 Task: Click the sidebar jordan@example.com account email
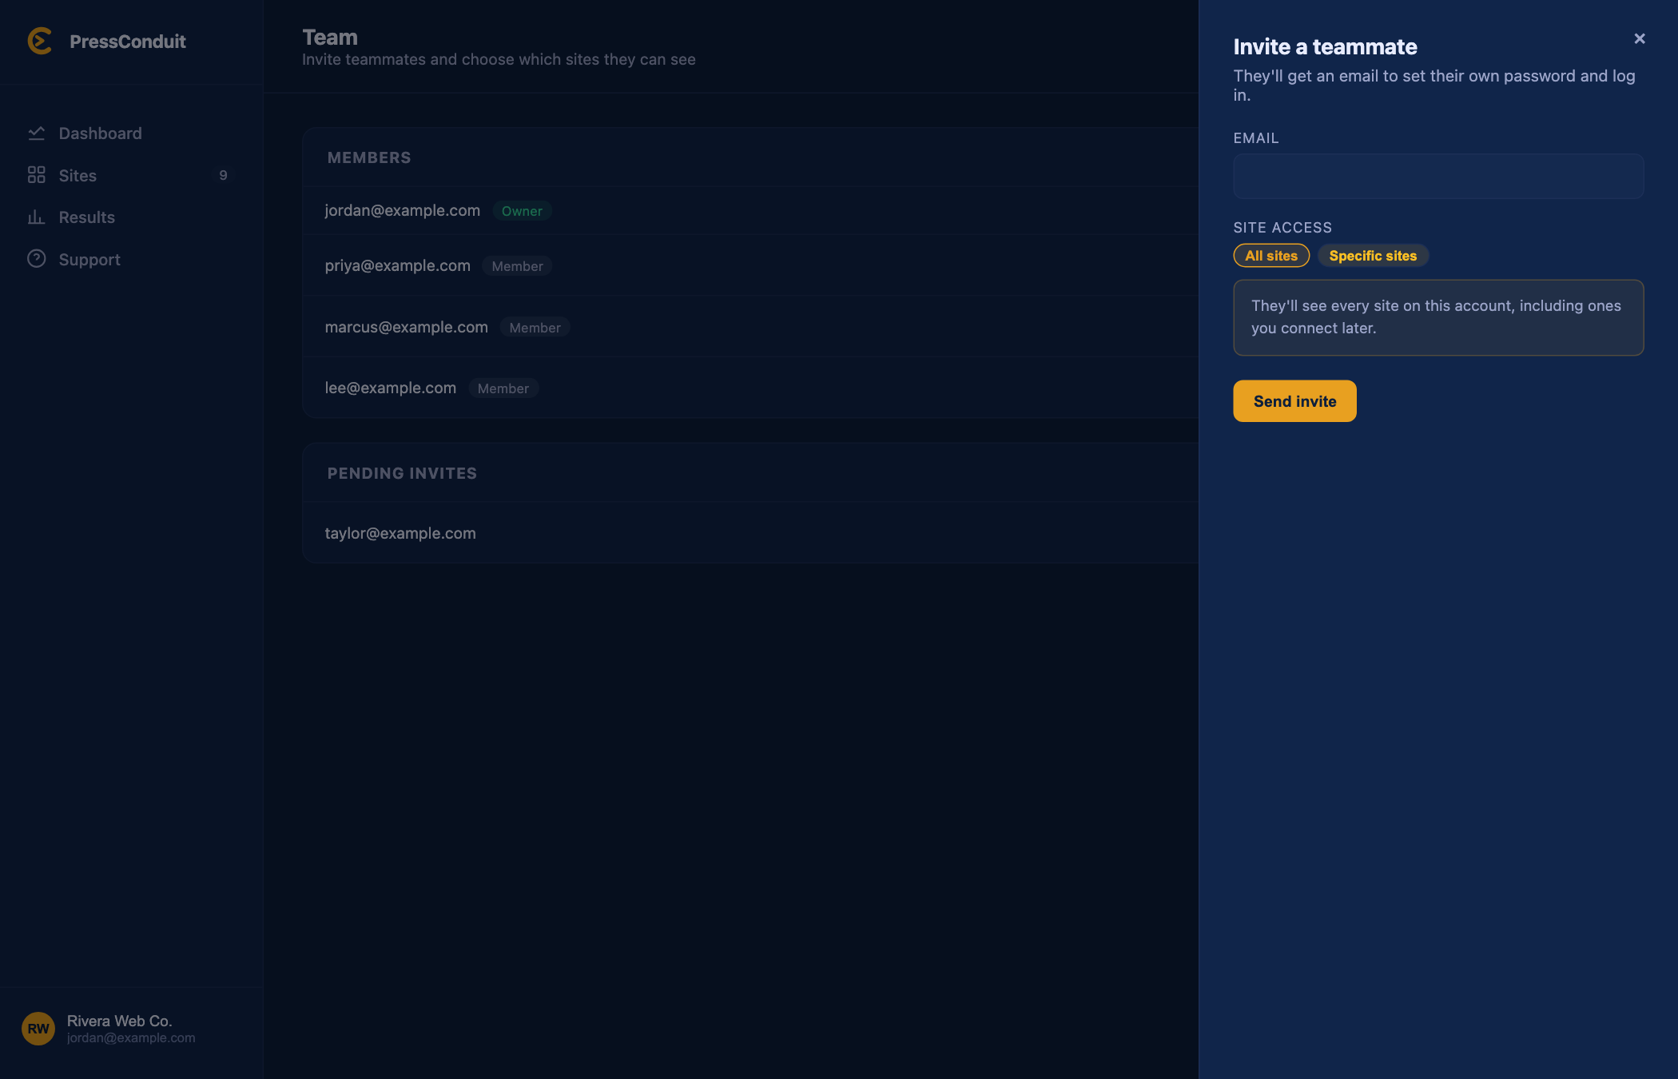tap(131, 1037)
